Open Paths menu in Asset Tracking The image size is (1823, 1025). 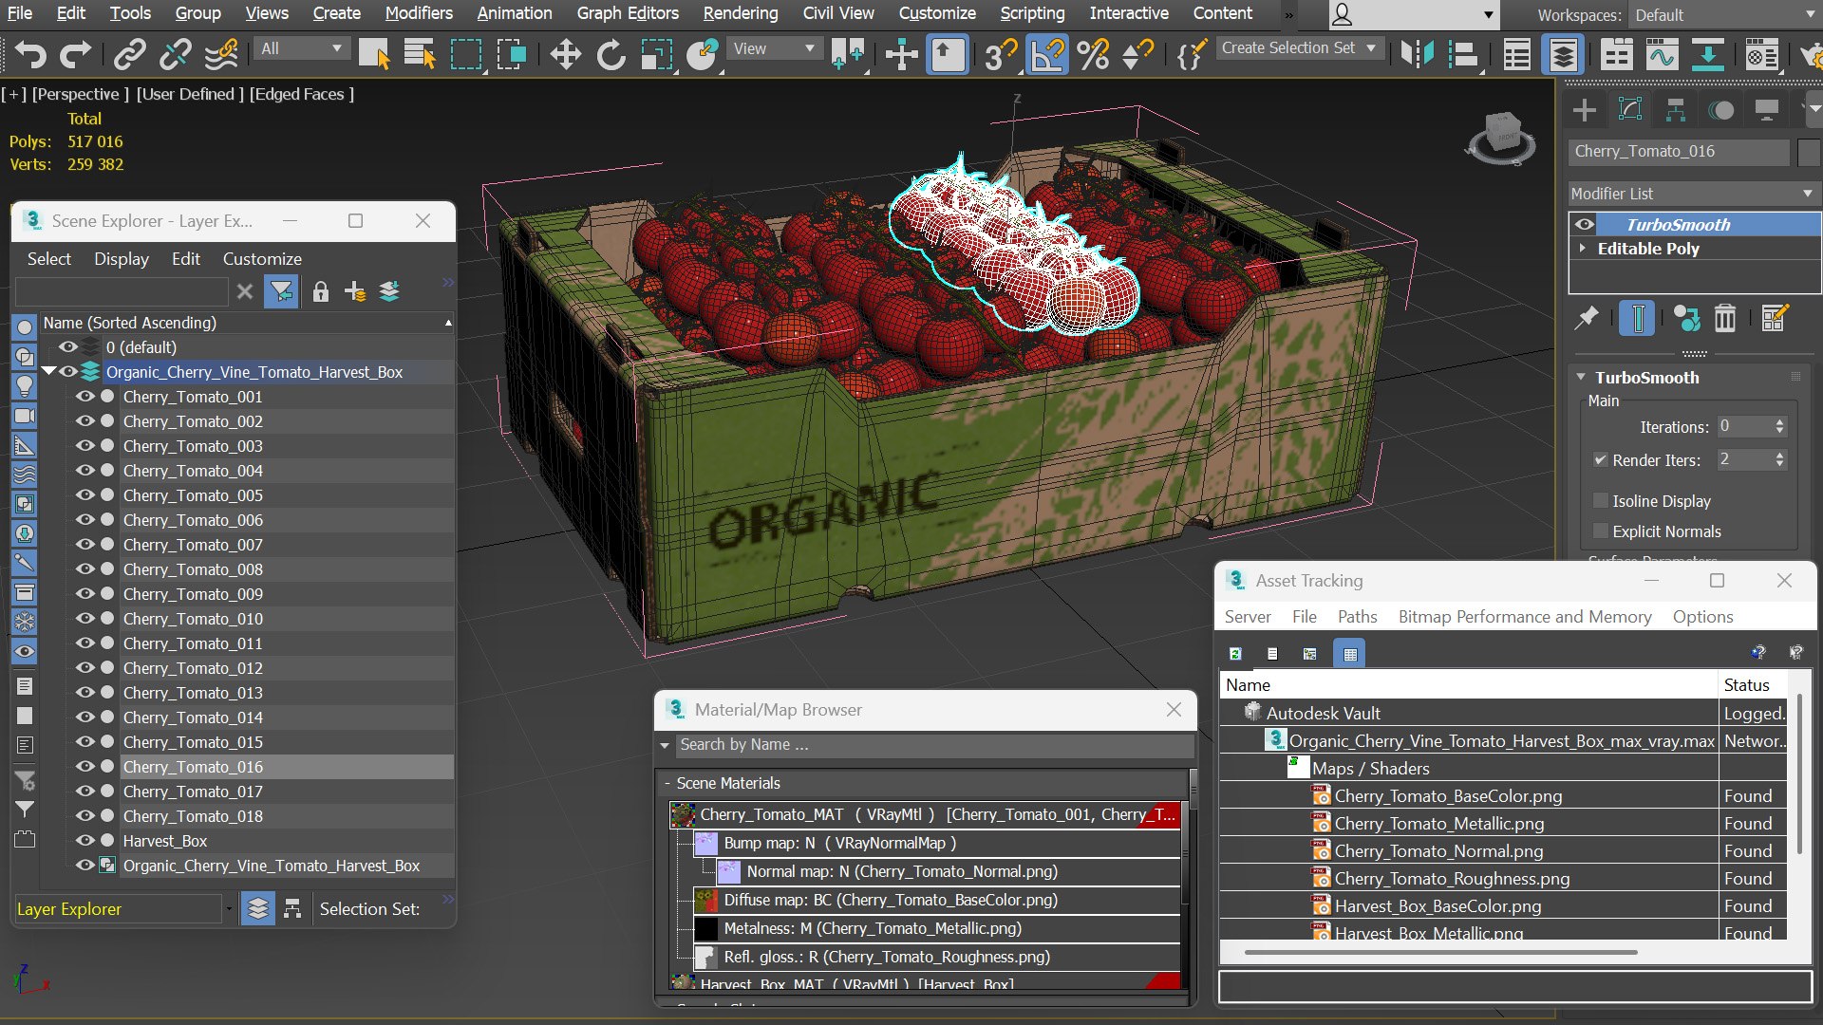pyautogui.click(x=1357, y=616)
